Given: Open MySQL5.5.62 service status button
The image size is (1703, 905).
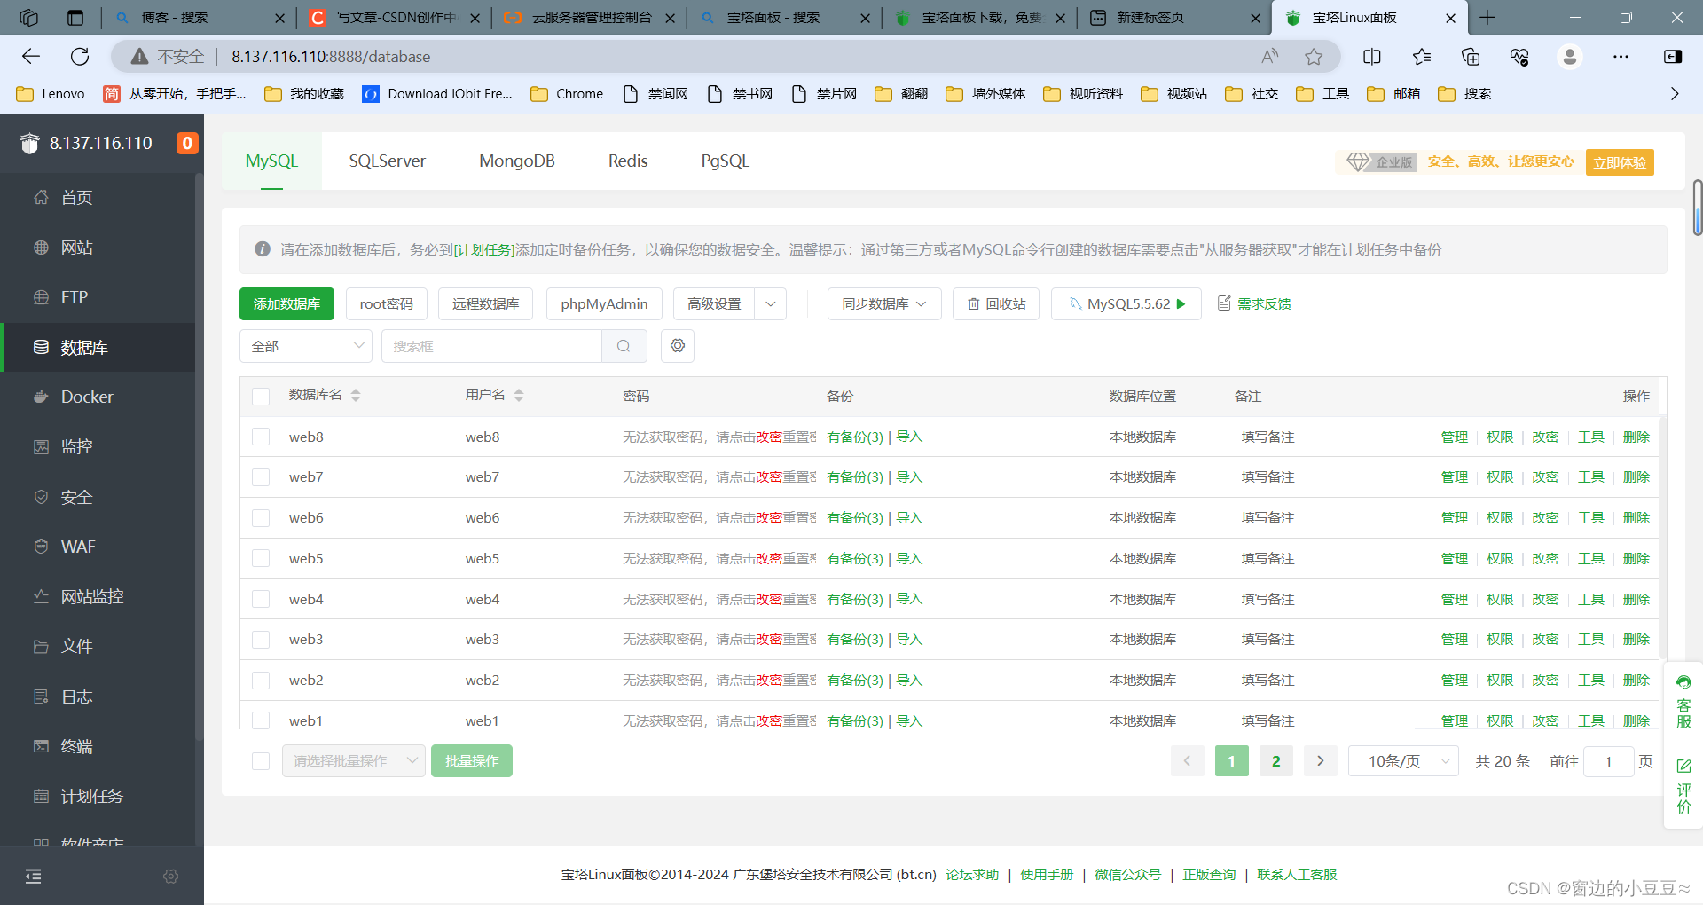Looking at the screenshot, I should click(1126, 303).
